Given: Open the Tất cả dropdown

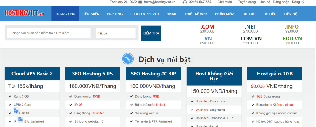Looking at the screenshot, I should point(115,33).
